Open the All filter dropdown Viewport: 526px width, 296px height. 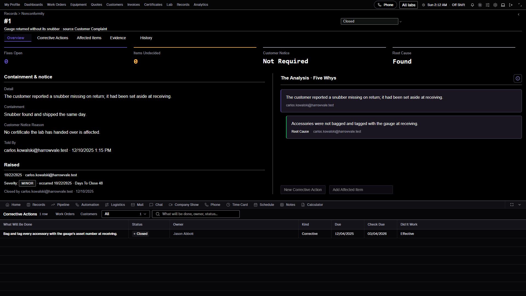click(x=125, y=214)
